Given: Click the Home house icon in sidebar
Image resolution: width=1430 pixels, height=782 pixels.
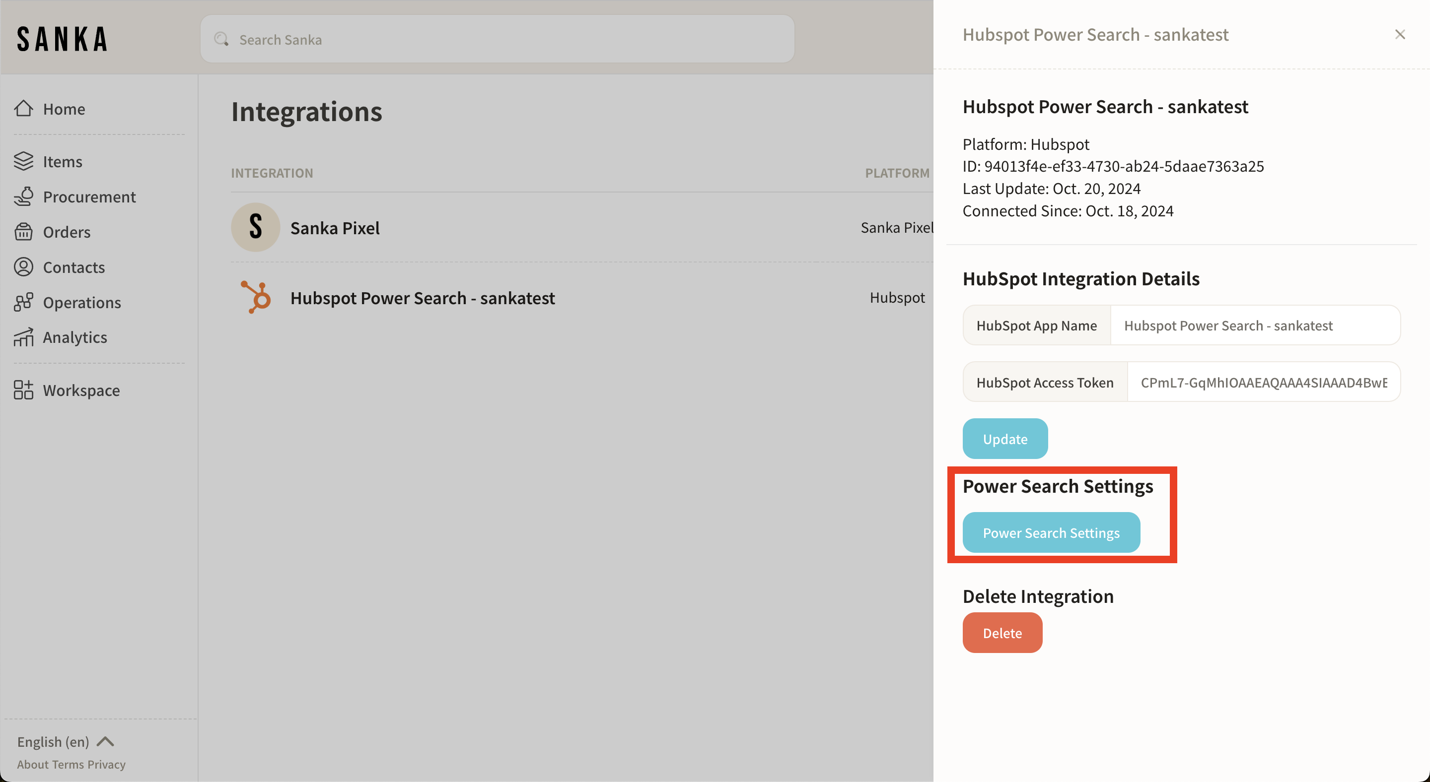Looking at the screenshot, I should coord(23,109).
